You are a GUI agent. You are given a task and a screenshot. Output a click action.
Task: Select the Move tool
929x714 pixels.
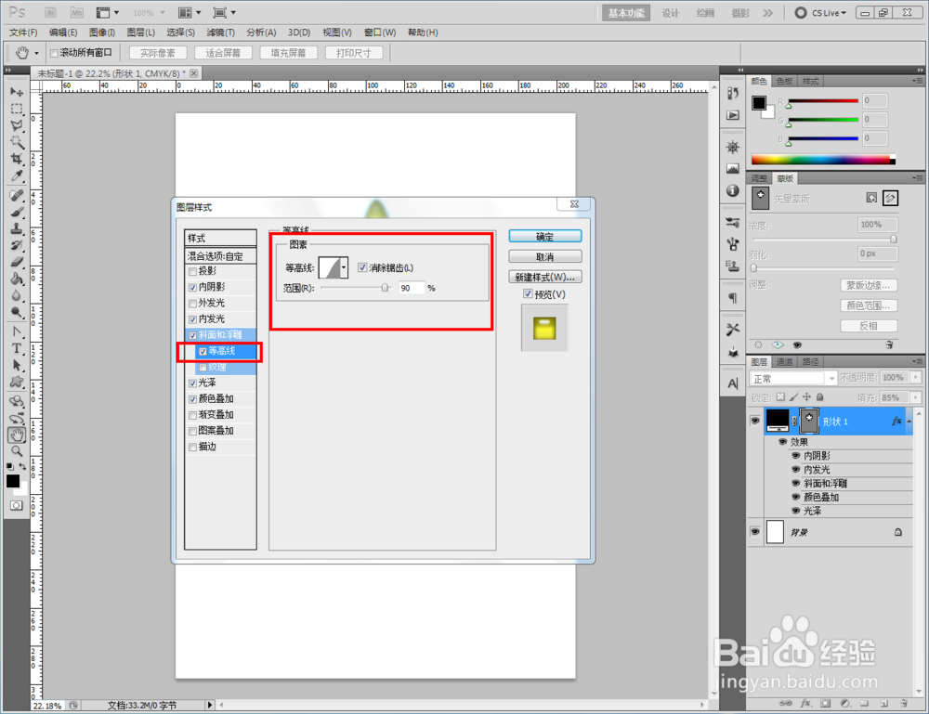click(x=17, y=92)
